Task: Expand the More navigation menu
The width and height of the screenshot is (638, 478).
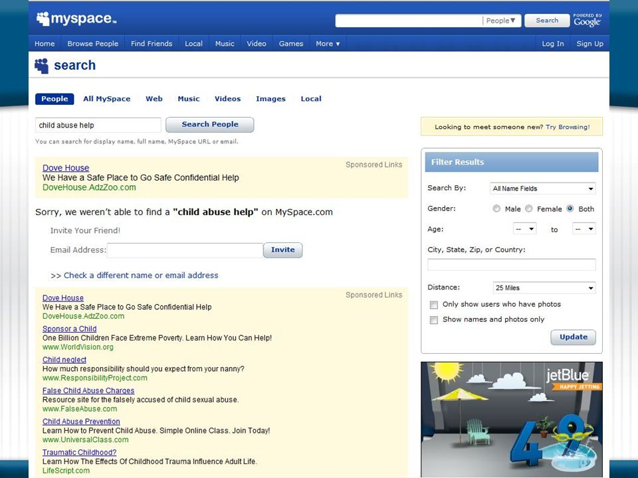Action: pyautogui.click(x=328, y=44)
